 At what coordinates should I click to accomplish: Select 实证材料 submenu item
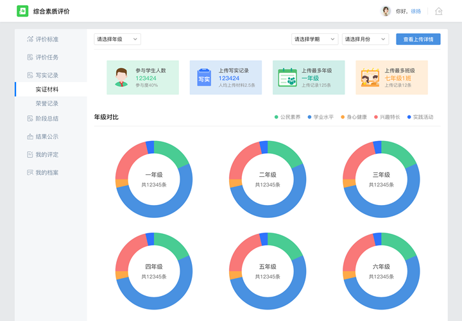51,90
